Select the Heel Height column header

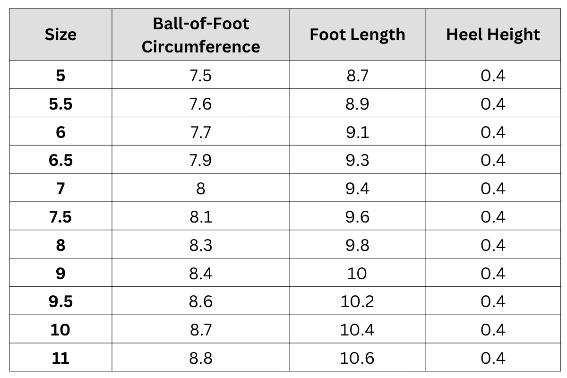click(493, 35)
